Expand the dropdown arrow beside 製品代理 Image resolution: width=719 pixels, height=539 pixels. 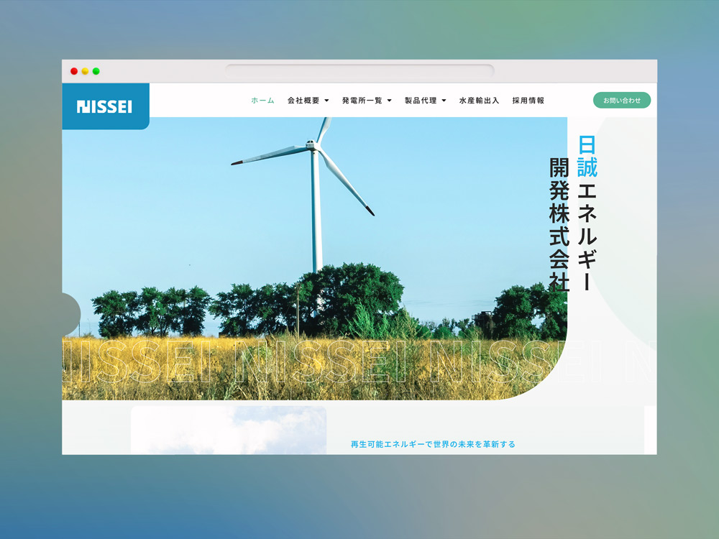click(x=444, y=101)
